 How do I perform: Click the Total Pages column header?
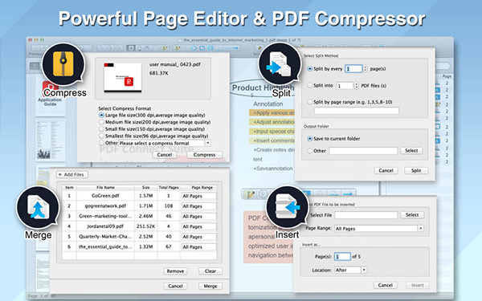[x=169, y=187]
